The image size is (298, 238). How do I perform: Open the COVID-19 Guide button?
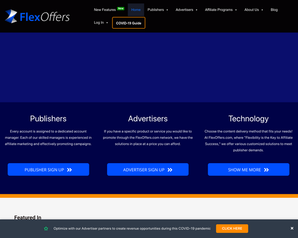129,23
